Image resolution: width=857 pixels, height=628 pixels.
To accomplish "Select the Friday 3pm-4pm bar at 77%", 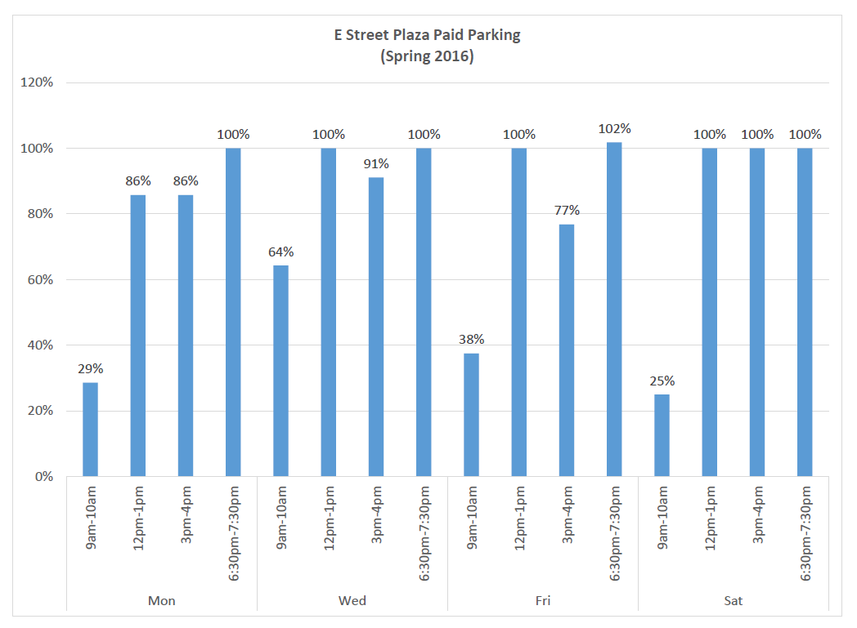I will point(567,350).
